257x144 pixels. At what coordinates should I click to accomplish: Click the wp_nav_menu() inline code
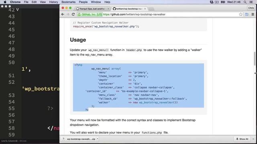98,50
